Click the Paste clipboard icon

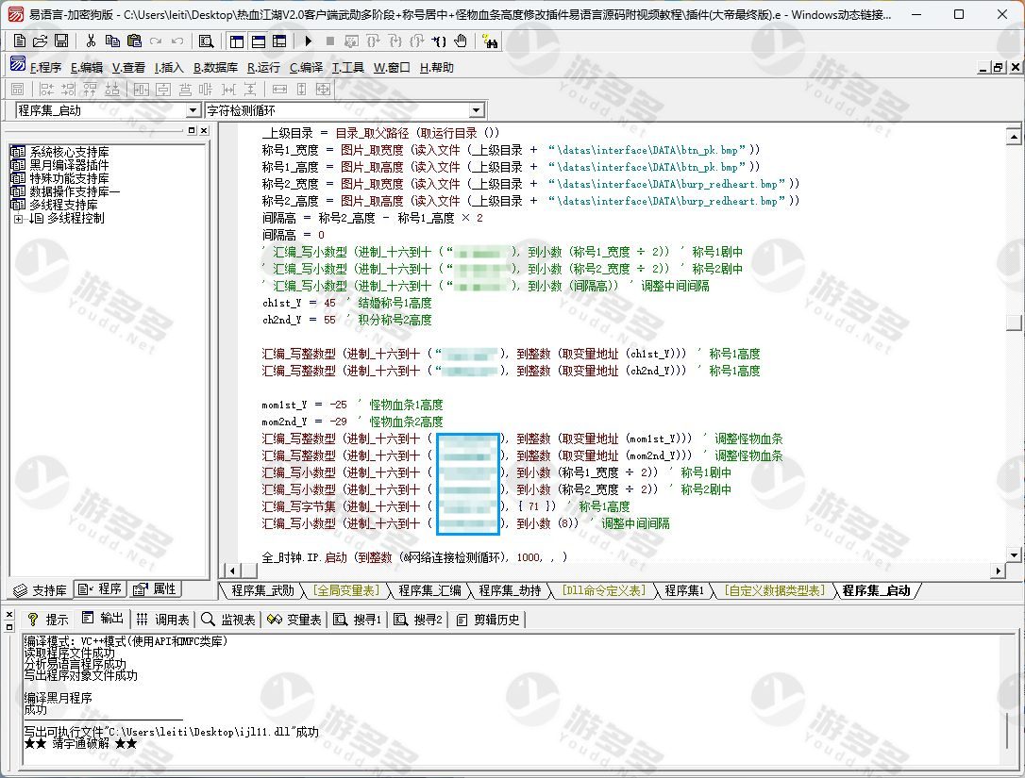pos(133,41)
